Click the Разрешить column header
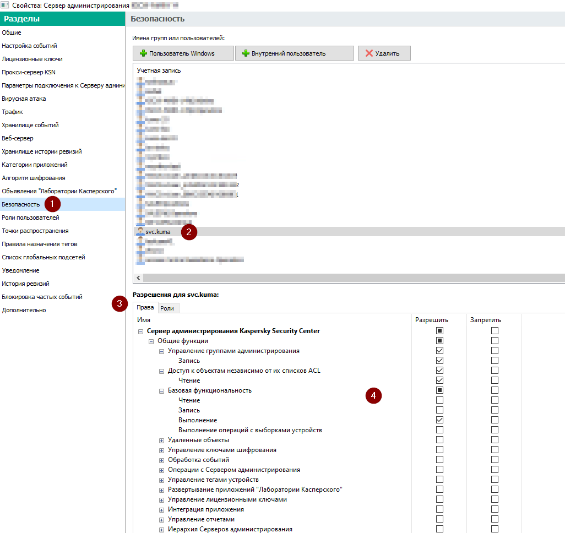This screenshot has height=533, width=565. coord(432,320)
